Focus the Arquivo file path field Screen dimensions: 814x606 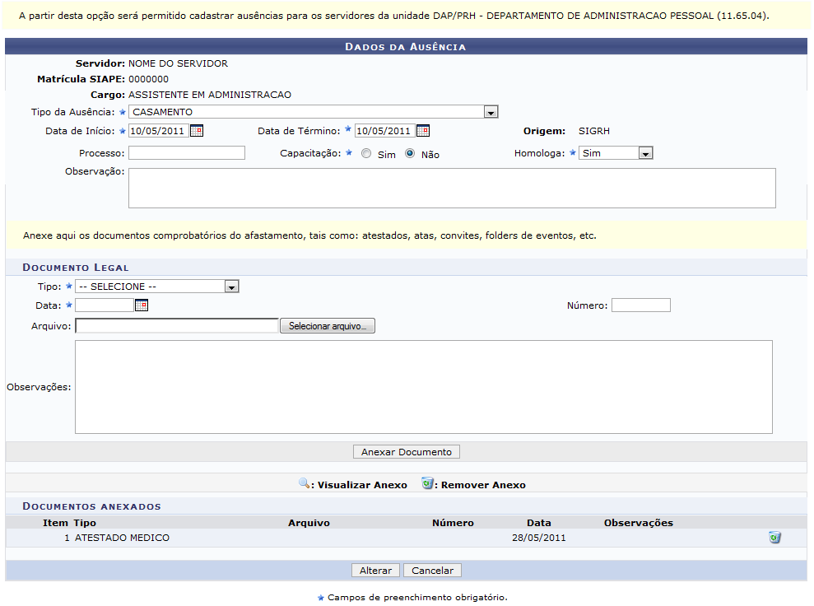click(x=177, y=327)
